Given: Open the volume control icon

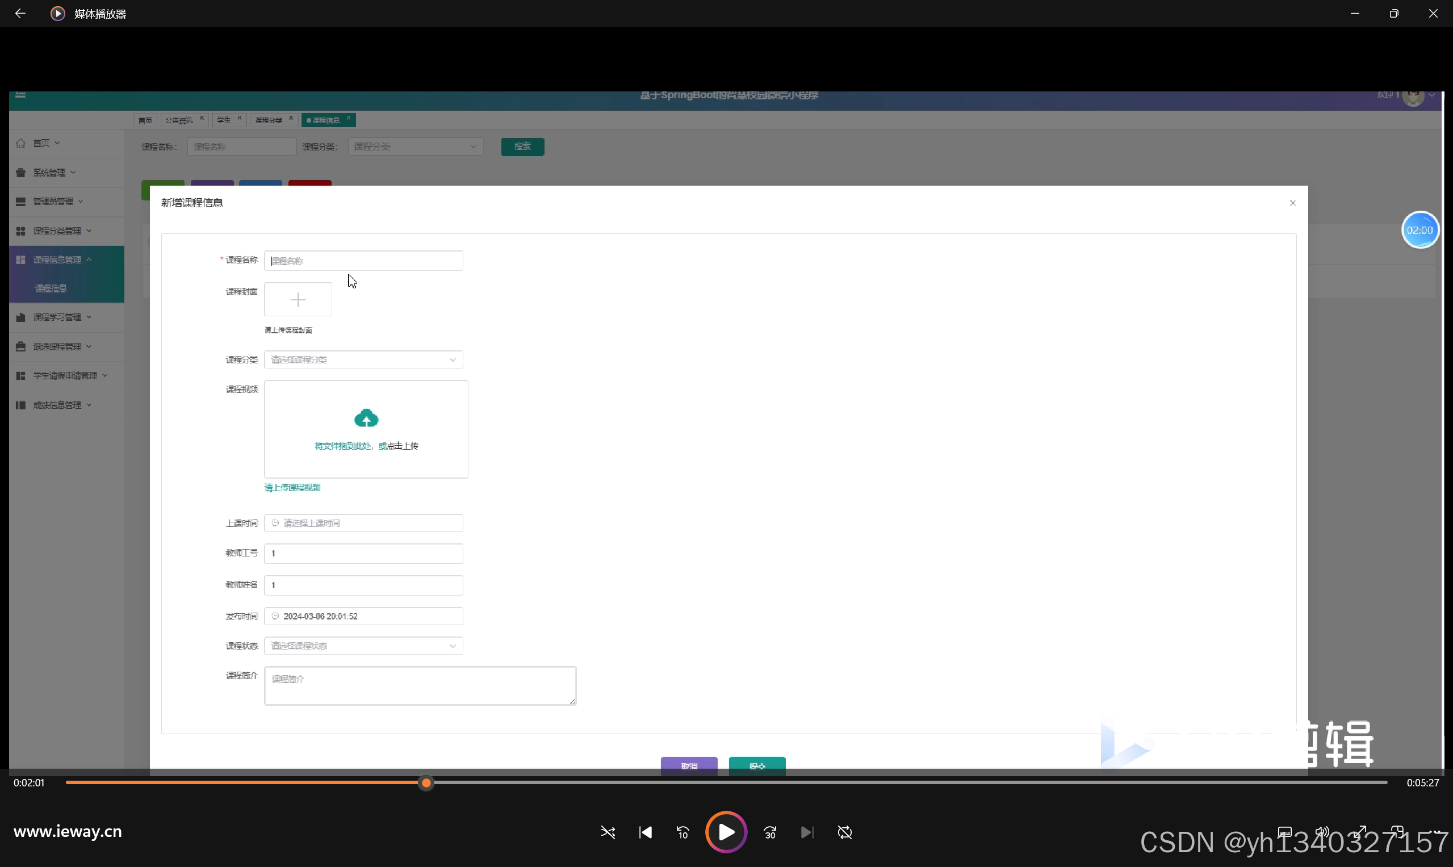Looking at the screenshot, I should point(1322,831).
